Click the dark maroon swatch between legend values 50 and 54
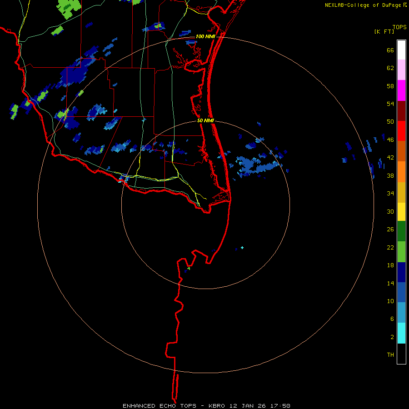The image size is (409, 409). [401, 111]
